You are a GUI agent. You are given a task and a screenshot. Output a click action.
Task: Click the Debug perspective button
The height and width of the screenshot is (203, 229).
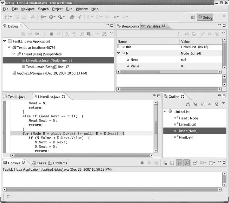coord(205,17)
